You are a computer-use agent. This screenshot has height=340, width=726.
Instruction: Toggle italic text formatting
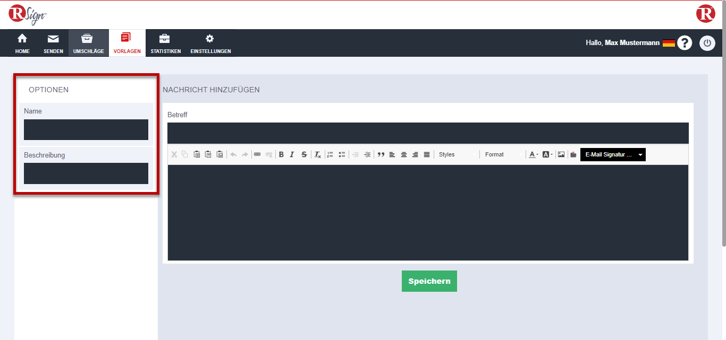[x=292, y=154]
